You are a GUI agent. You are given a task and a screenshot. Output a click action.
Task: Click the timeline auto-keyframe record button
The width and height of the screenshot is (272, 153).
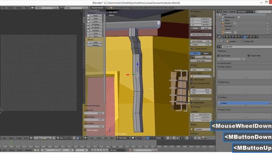(x=130, y=150)
